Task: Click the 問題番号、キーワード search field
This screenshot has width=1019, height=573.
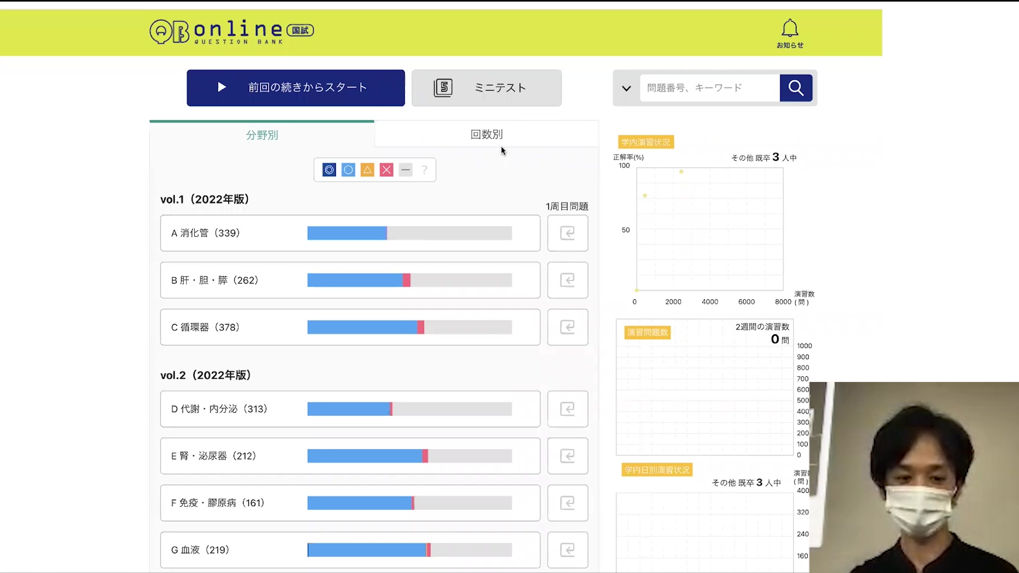Action: [709, 88]
